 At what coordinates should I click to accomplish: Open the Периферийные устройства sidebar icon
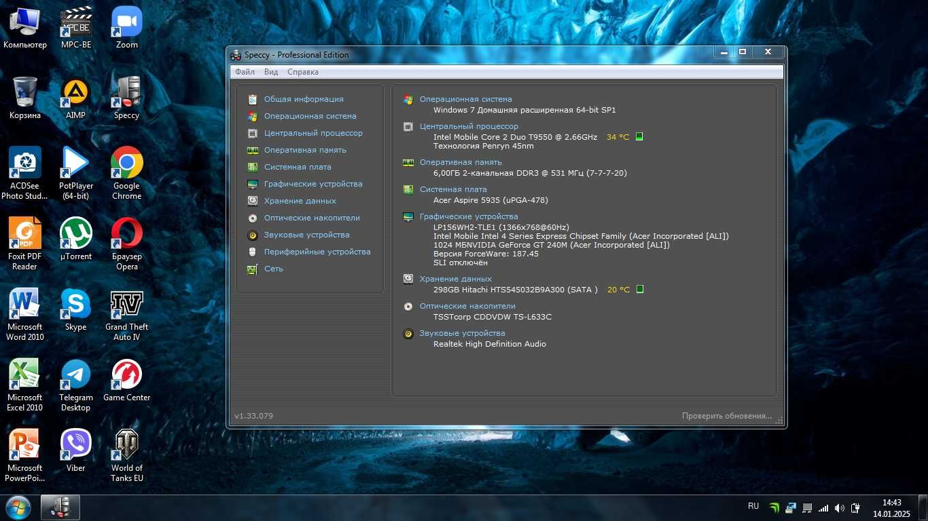(253, 252)
